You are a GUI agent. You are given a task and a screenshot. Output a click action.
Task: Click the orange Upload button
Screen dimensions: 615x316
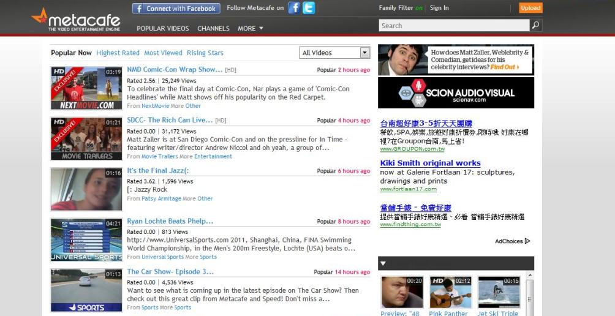point(530,8)
